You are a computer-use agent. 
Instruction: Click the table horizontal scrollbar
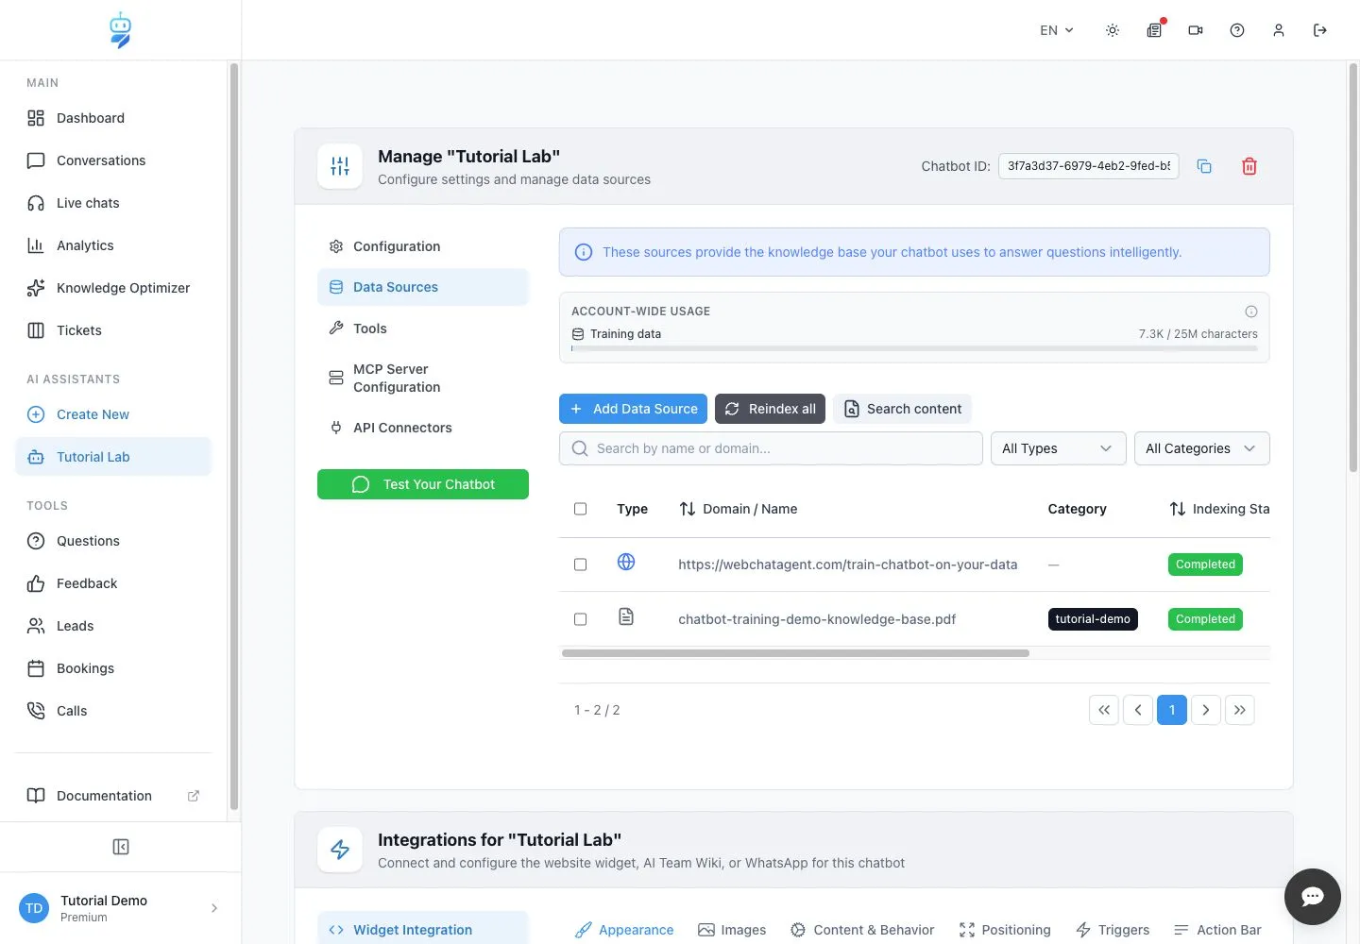tap(795, 653)
